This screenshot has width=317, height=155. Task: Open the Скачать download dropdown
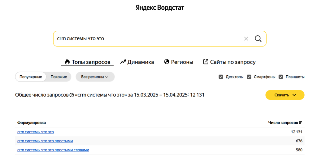point(285,95)
